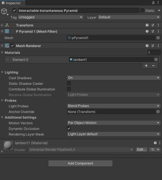Click the pPyramid1 mesh reference field
Screen dimensions: 162x180
(111, 38)
